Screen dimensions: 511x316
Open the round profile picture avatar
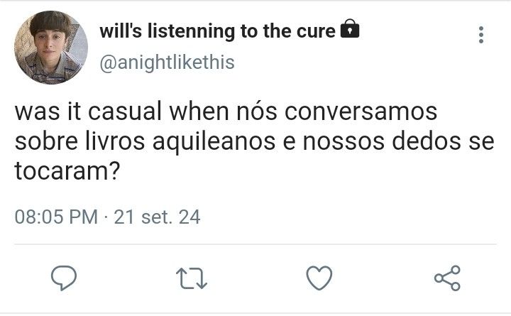click(x=51, y=48)
